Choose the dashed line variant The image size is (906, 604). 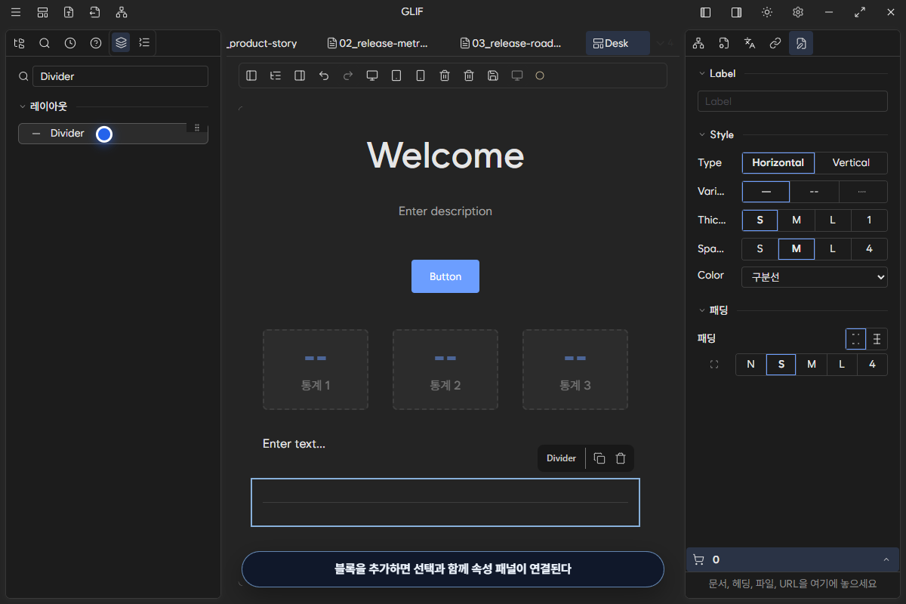(814, 192)
